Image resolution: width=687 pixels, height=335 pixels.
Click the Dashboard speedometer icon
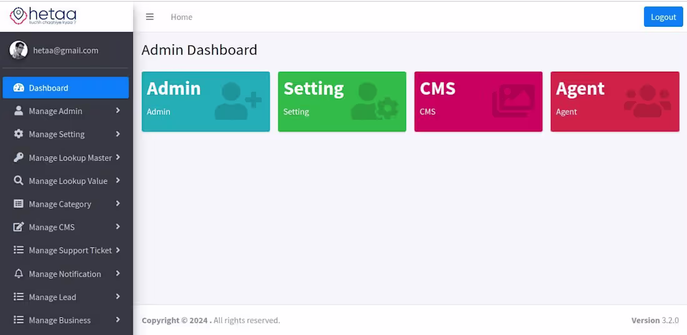pyautogui.click(x=19, y=88)
